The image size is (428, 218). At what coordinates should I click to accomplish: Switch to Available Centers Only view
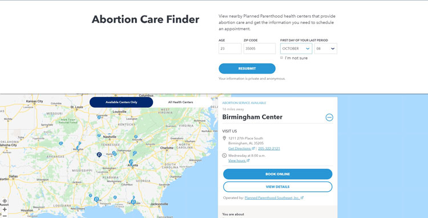click(121, 102)
